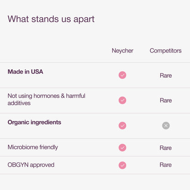The height and width of the screenshot is (190, 190).
Task: Click 'Rare' in the Made in USA row
Action: coord(166,75)
